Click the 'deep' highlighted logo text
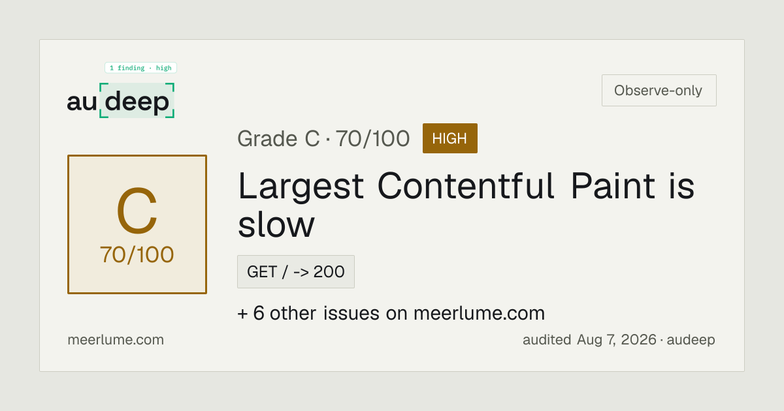784x411 pixels. pos(137,103)
